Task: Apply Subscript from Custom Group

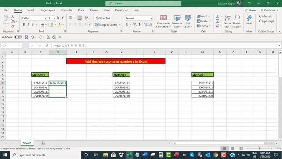Action: (x=265, y=16)
